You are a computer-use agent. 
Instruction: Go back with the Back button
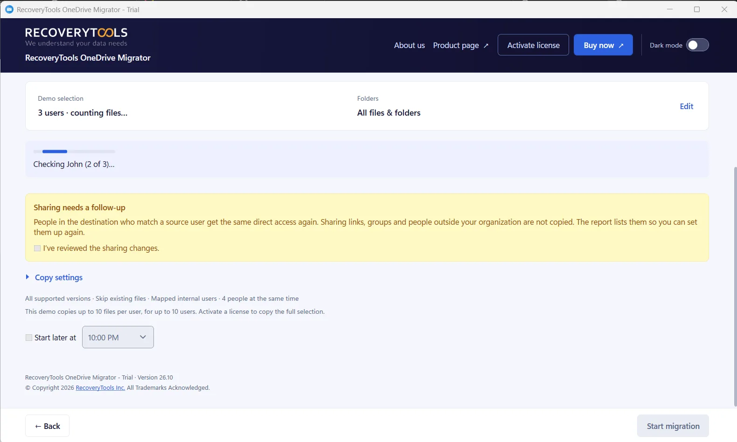tap(48, 426)
